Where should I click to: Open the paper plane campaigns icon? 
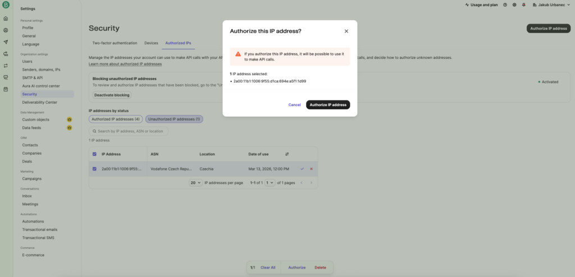pyautogui.click(x=6, y=42)
